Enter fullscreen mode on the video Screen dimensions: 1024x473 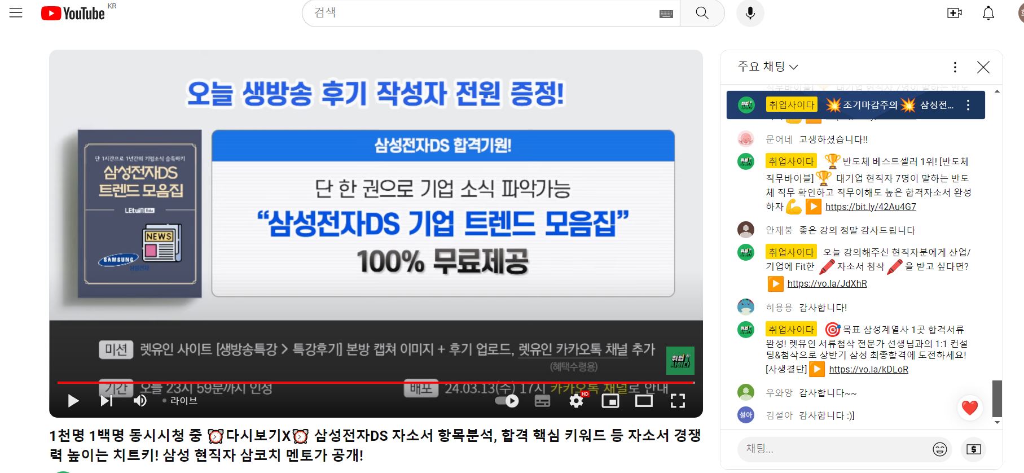pos(678,401)
